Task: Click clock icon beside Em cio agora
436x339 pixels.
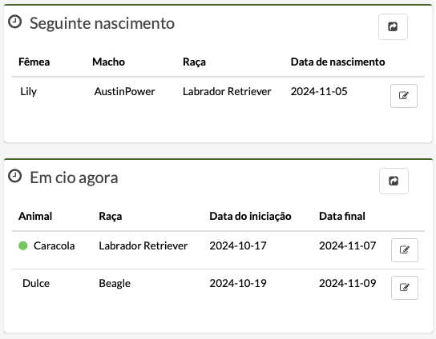Action: [x=14, y=176]
